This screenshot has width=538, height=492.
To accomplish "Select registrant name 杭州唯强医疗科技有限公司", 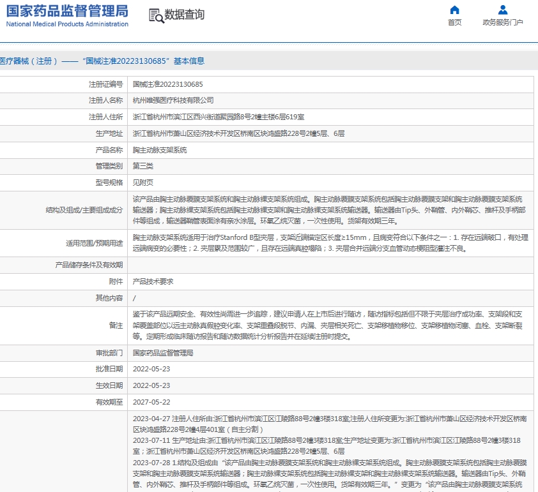I will 173,100.
